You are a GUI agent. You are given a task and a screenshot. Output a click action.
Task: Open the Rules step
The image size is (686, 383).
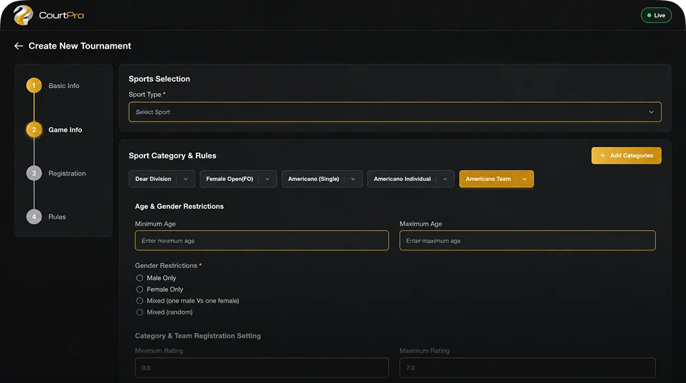click(58, 217)
